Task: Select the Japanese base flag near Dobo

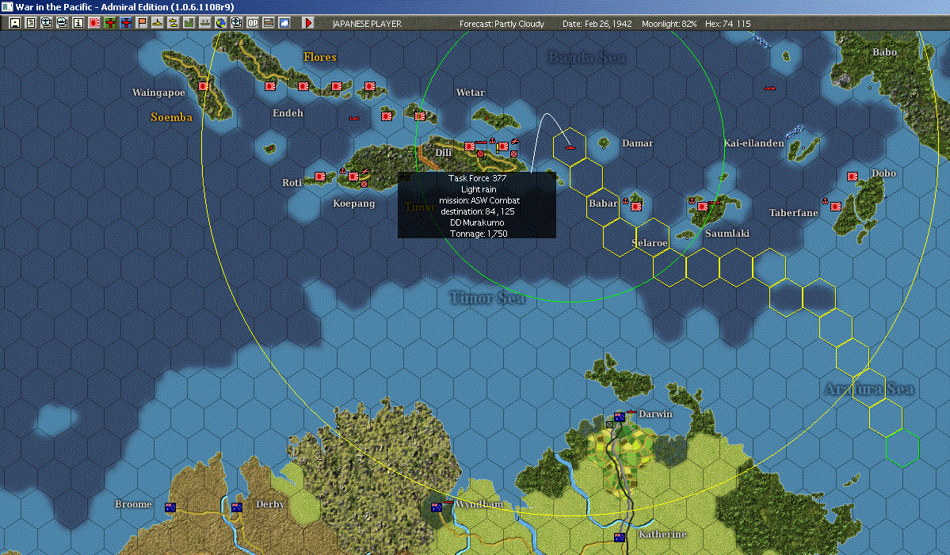Action: point(853,177)
